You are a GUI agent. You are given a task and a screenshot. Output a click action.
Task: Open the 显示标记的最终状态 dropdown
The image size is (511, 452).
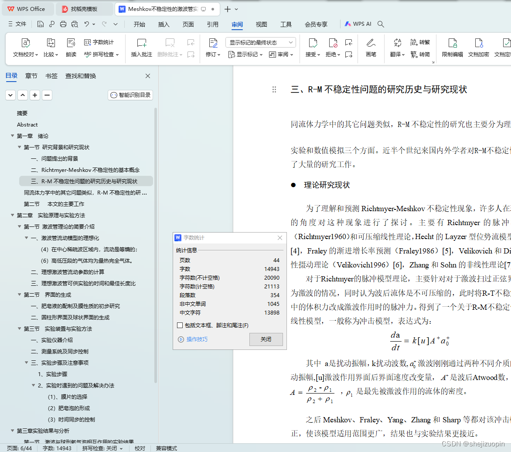261,42
